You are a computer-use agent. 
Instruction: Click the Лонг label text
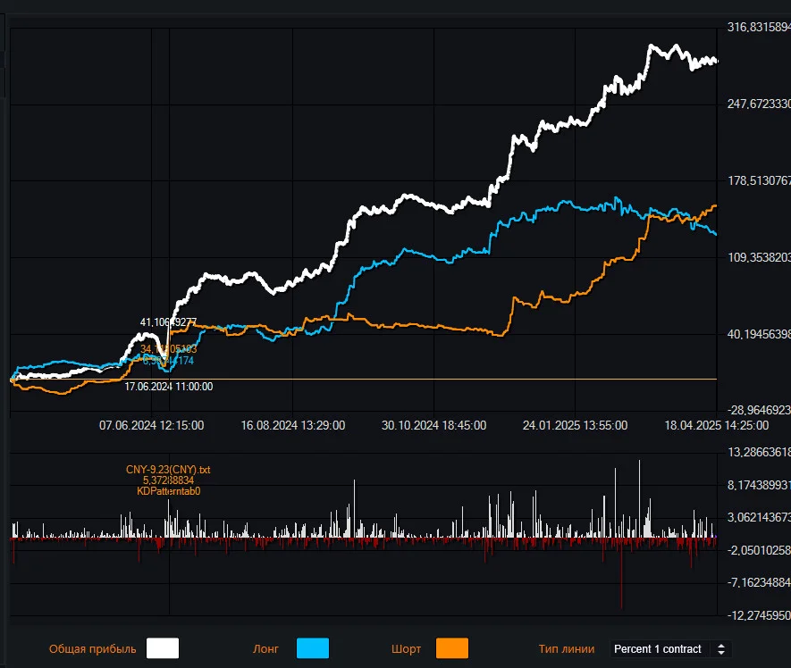coord(265,649)
